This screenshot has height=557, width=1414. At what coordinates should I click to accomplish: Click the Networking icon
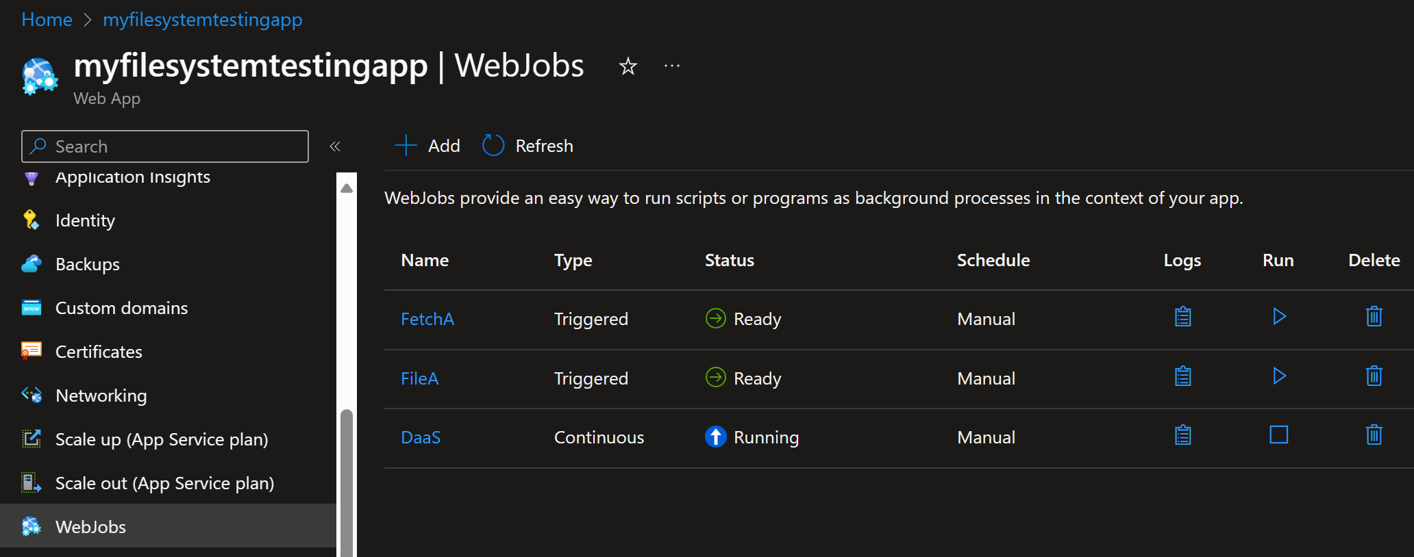click(32, 395)
